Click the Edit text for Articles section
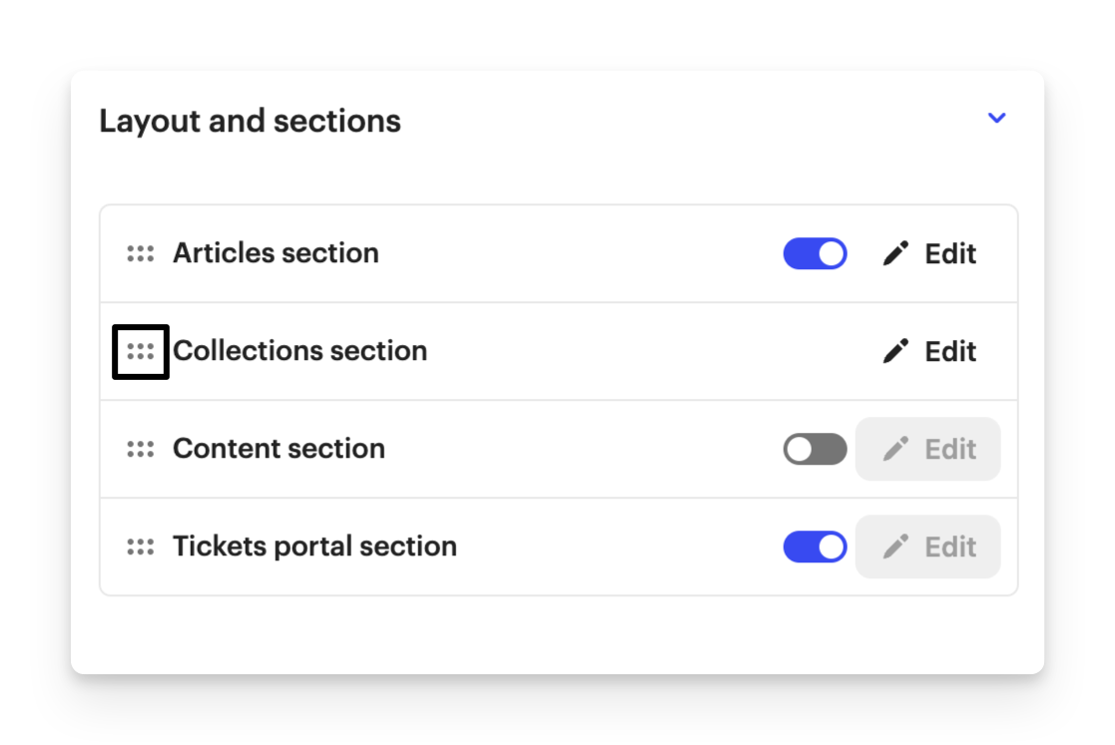The height and width of the screenshot is (745, 1115). pos(950,253)
